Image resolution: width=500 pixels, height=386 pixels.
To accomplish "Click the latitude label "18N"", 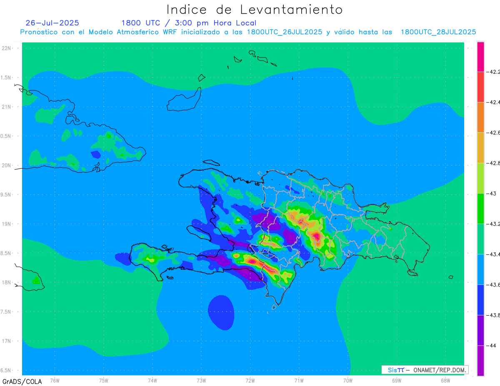I will tap(6, 282).
